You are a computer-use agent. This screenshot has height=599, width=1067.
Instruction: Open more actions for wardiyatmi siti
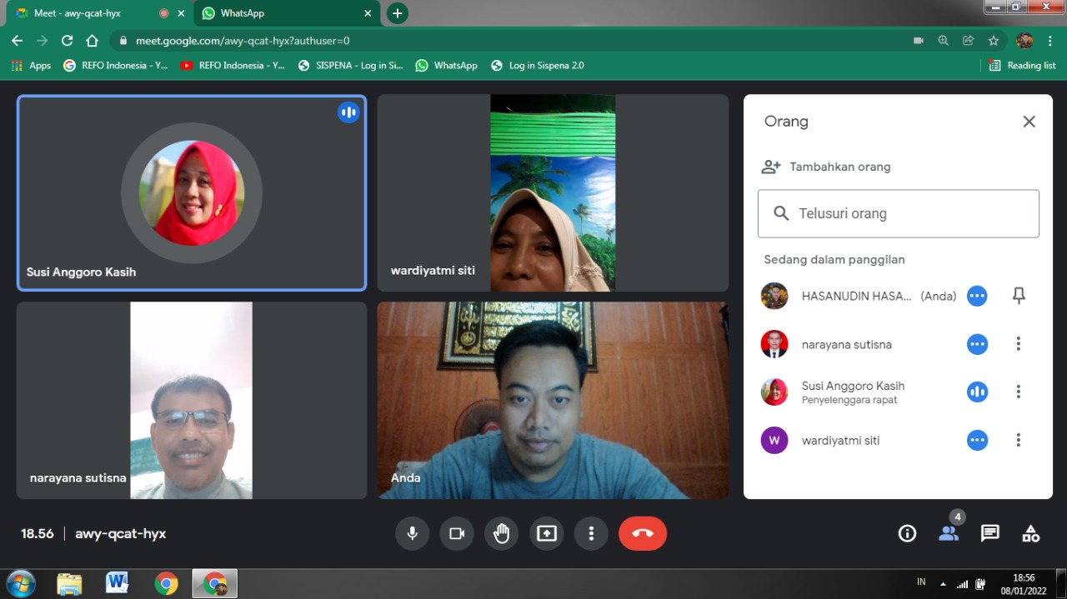coord(1018,440)
